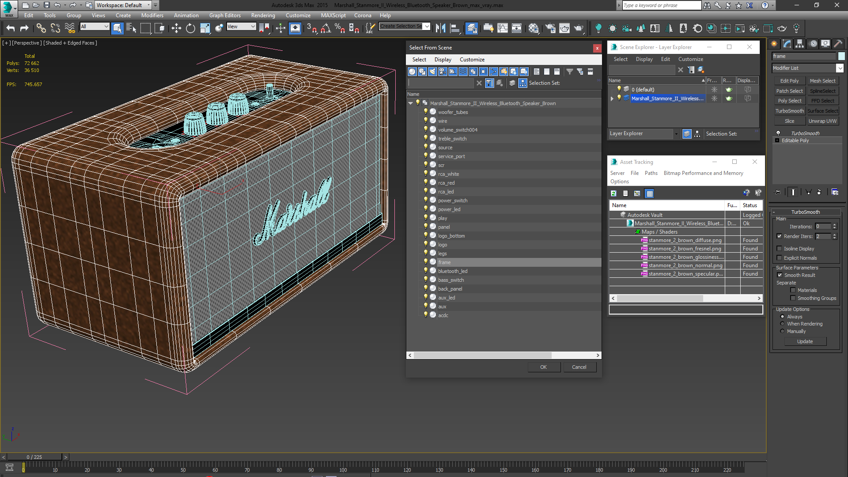The width and height of the screenshot is (848, 477).
Task: Click the Mirror tool icon
Action: (440, 28)
